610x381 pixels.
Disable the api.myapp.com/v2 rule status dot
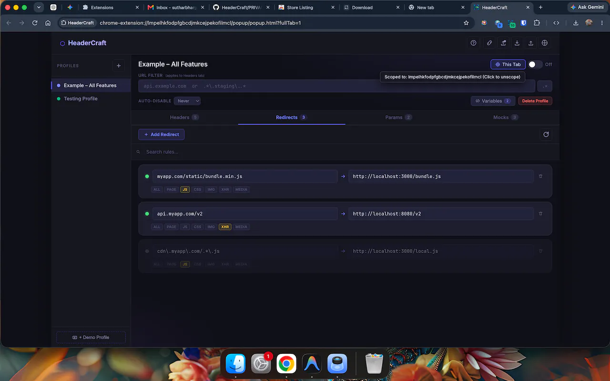[147, 214]
